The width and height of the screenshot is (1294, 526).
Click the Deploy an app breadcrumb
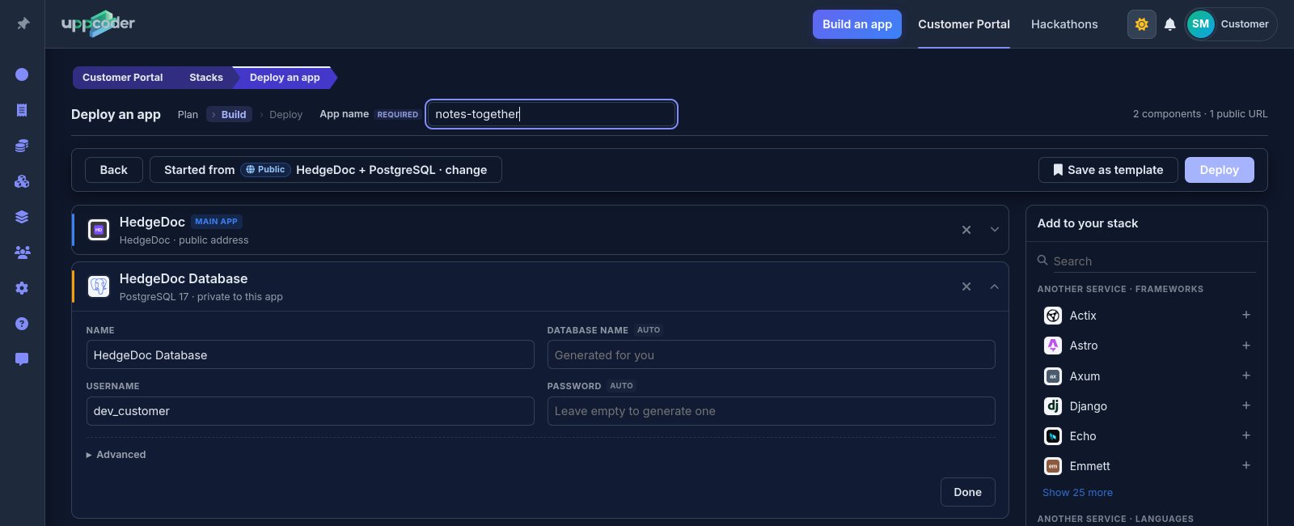[285, 78]
